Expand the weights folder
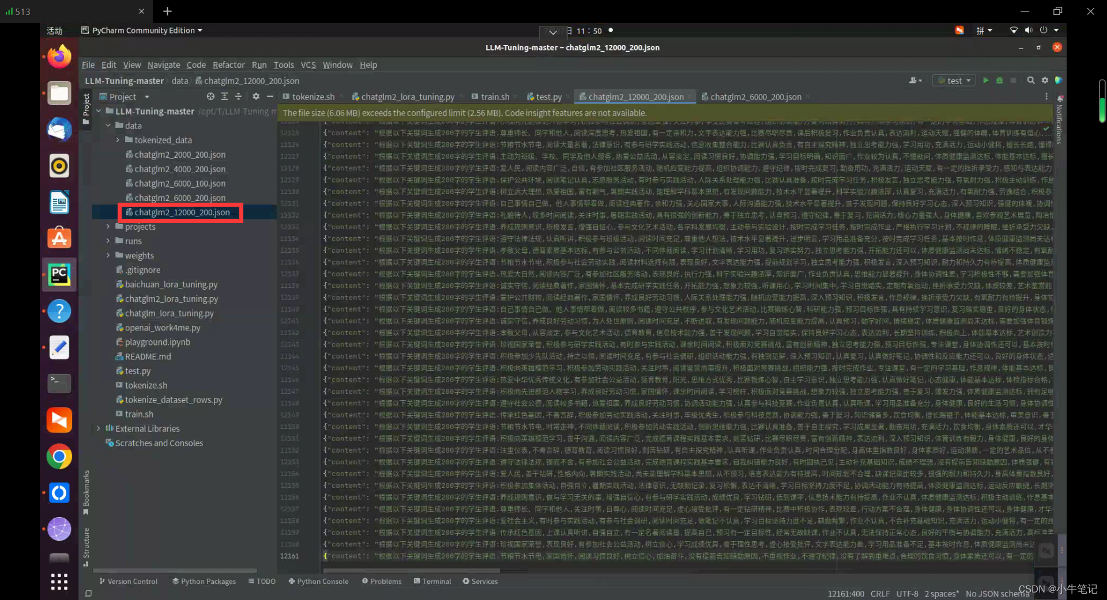 pos(108,255)
